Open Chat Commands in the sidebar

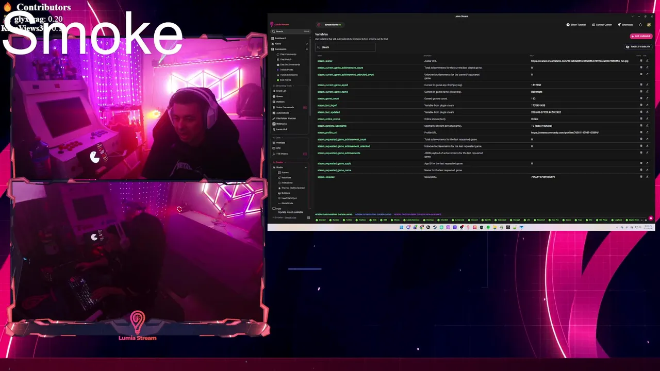[287, 54]
